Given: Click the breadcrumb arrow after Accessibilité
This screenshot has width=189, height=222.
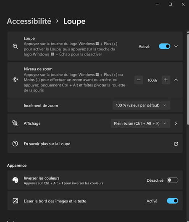Looking at the screenshot, I should click(57, 21).
